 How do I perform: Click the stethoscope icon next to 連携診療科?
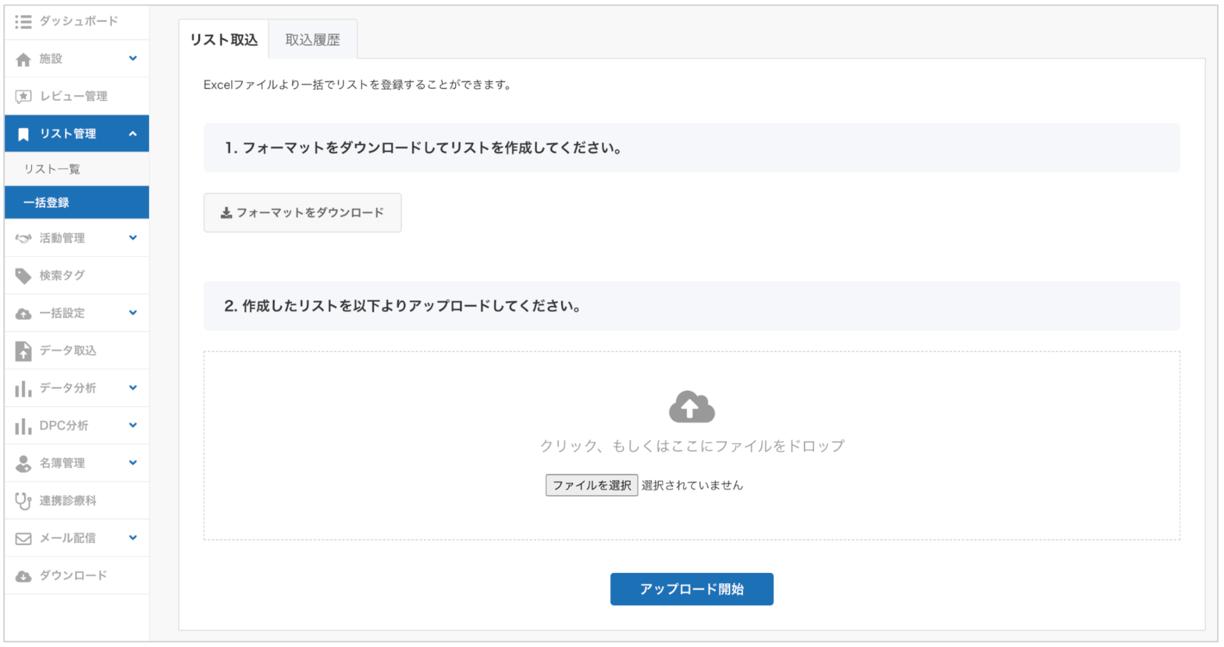24,500
